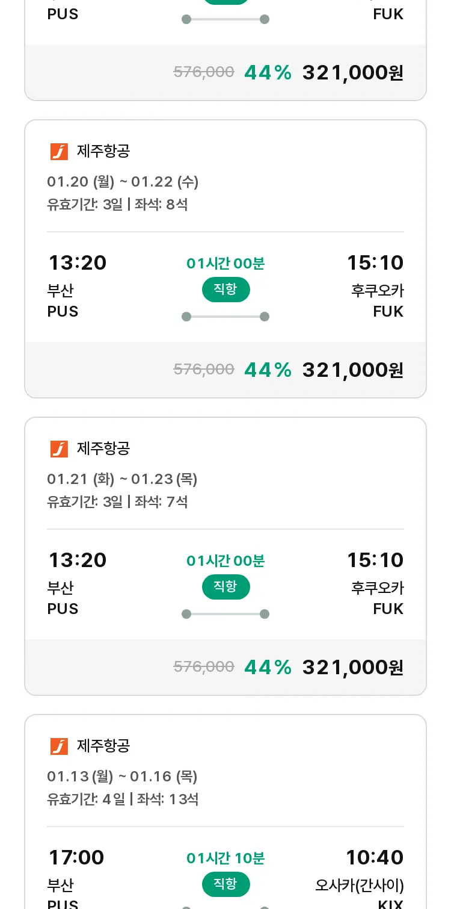Tap 유효기간: 4일 | 좌석: 13석 info line
The width and height of the screenshot is (451, 909).
click(x=123, y=799)
